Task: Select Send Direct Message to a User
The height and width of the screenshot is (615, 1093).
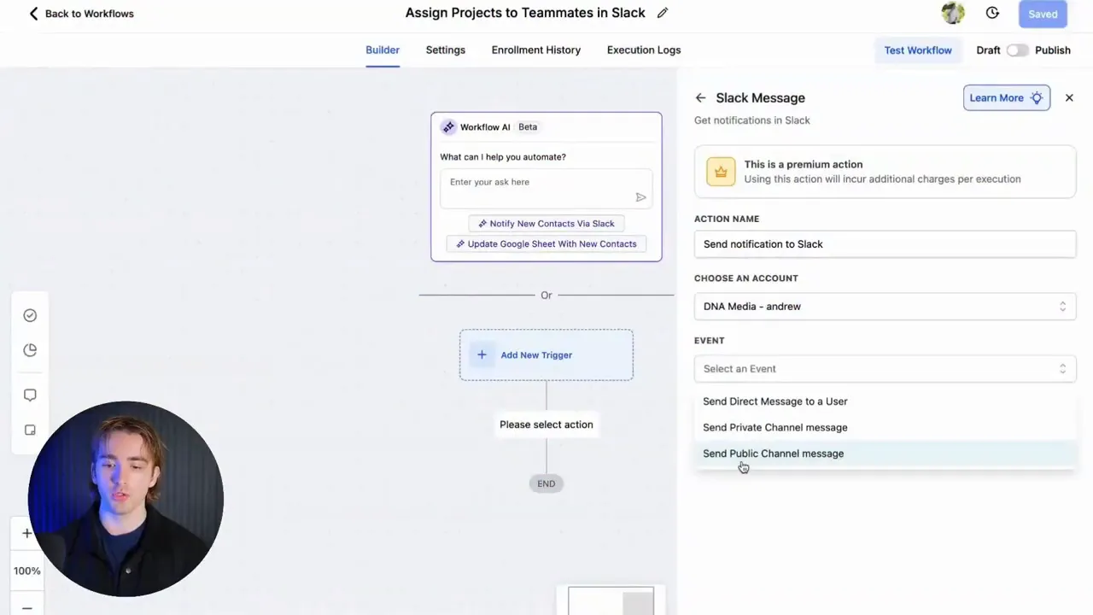Action: pyautogui.click(x=885, y=401)
